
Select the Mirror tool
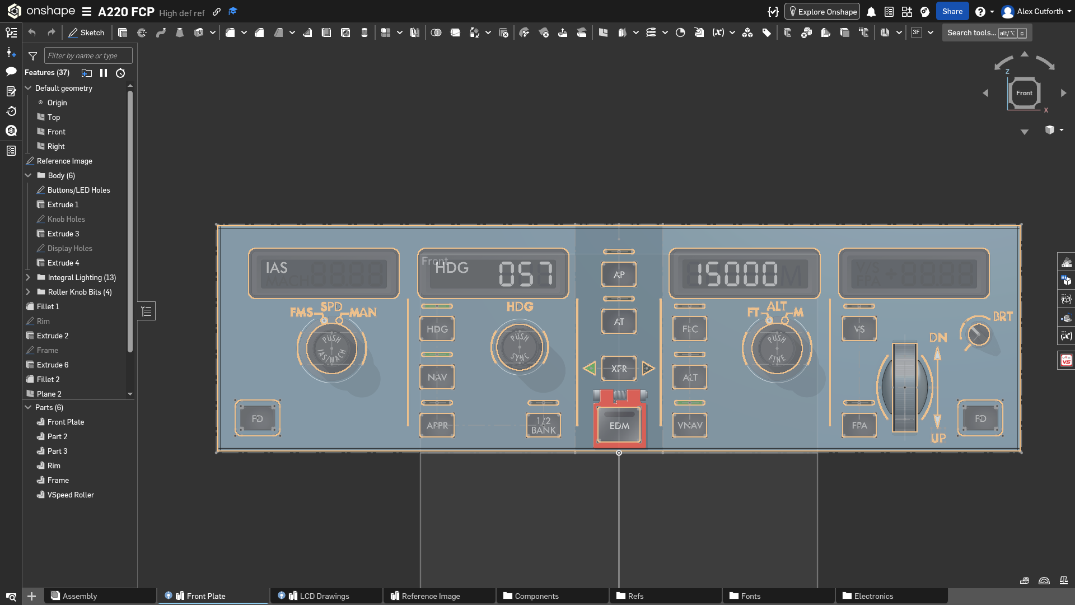click(x=415, y=33)
